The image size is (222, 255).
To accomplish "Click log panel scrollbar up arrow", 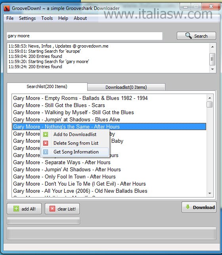I will [x=212, y=47].
